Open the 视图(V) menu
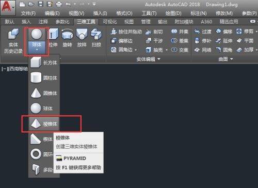Viewport: 258px width, 188px height. coord(76,13)
